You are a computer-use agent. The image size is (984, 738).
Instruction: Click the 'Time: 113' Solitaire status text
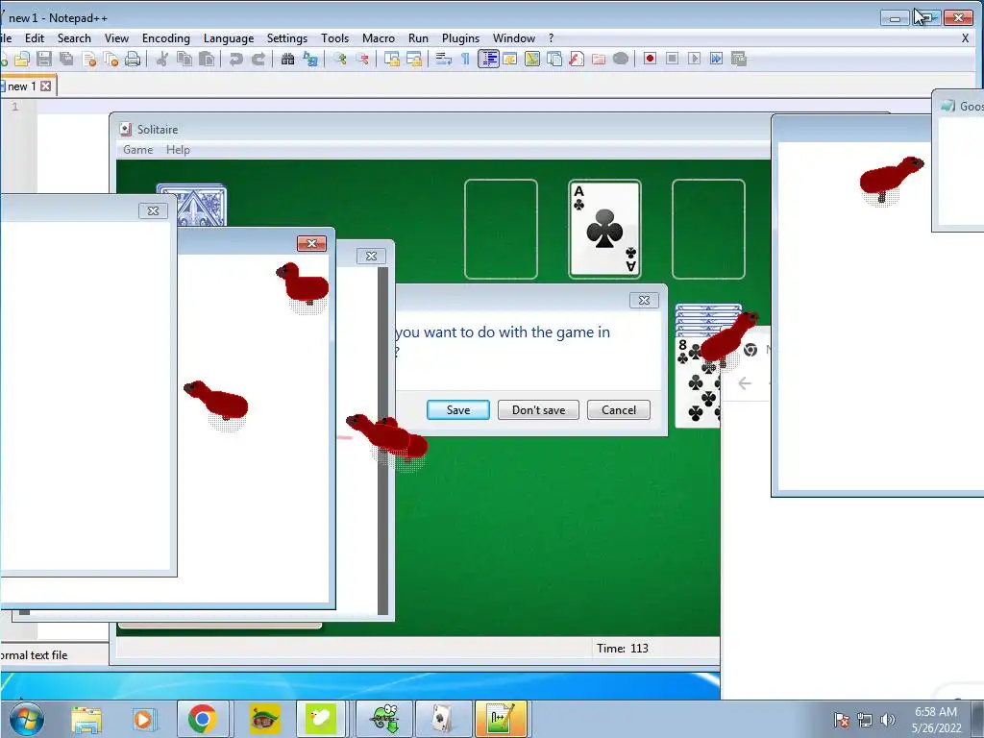(623, 649)
